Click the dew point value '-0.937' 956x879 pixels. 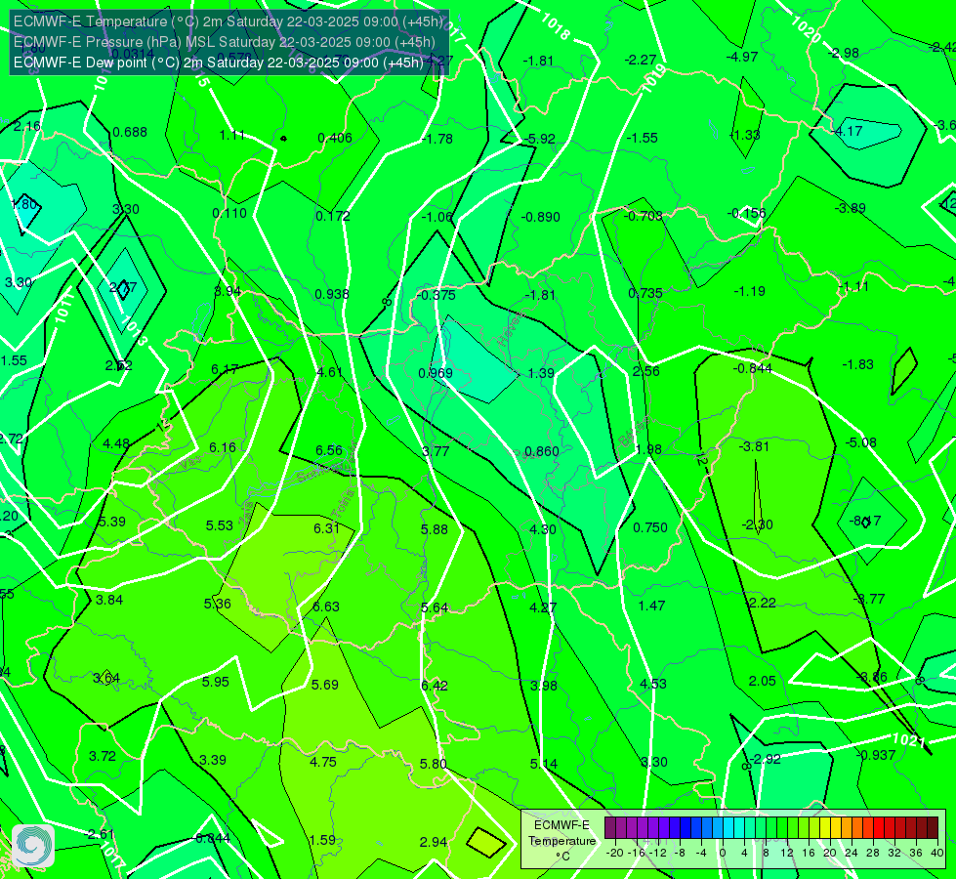tap(876, 755)
